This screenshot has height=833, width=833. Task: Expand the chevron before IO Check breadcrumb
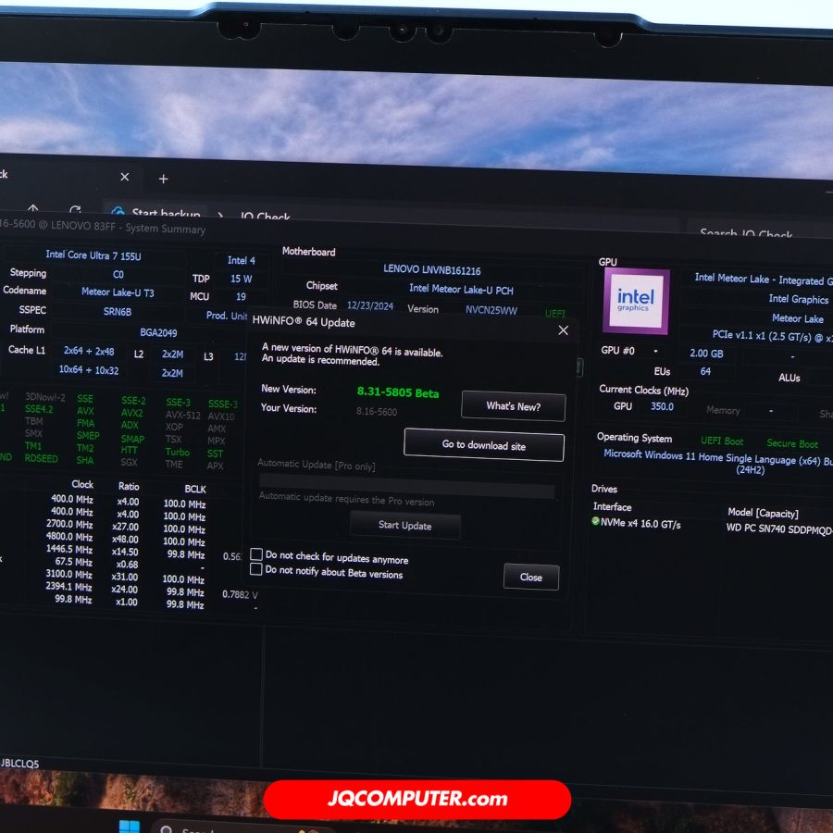[x=220, y=215]
